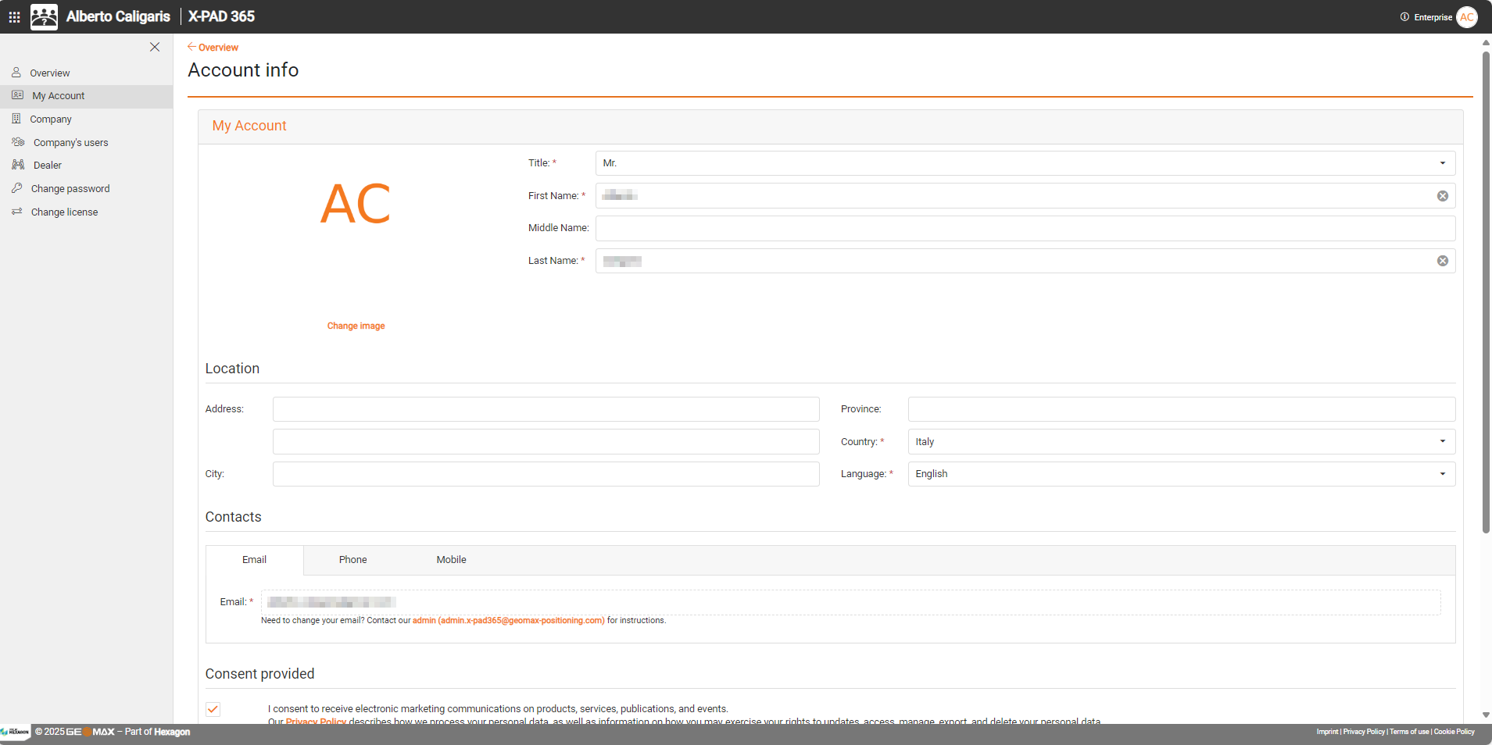
Task: Click the Overview person icon in sidebar
Action: pyautogui.click(x=16, y=73)
